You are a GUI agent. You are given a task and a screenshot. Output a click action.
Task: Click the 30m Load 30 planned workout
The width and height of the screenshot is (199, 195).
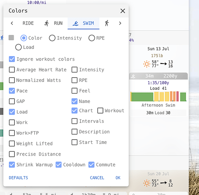pyautogui.click(x=158, y=113)
